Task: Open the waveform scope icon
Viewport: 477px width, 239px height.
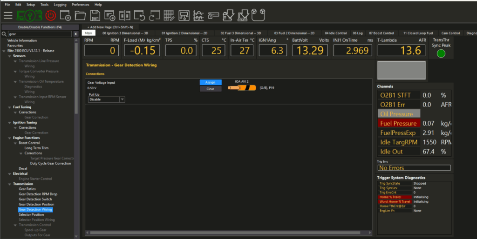Action: pyautogui.click(x=198, y=15)
